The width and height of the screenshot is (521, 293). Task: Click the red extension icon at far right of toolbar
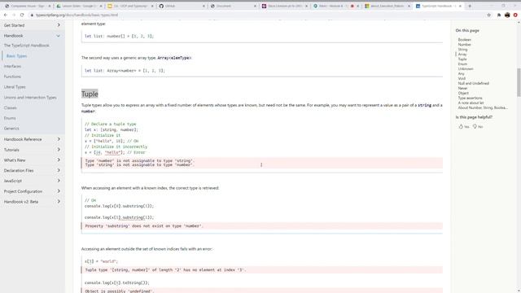[515, 15]
